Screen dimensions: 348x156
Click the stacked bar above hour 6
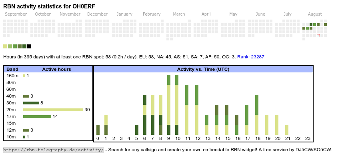click(x=145, y=115)
